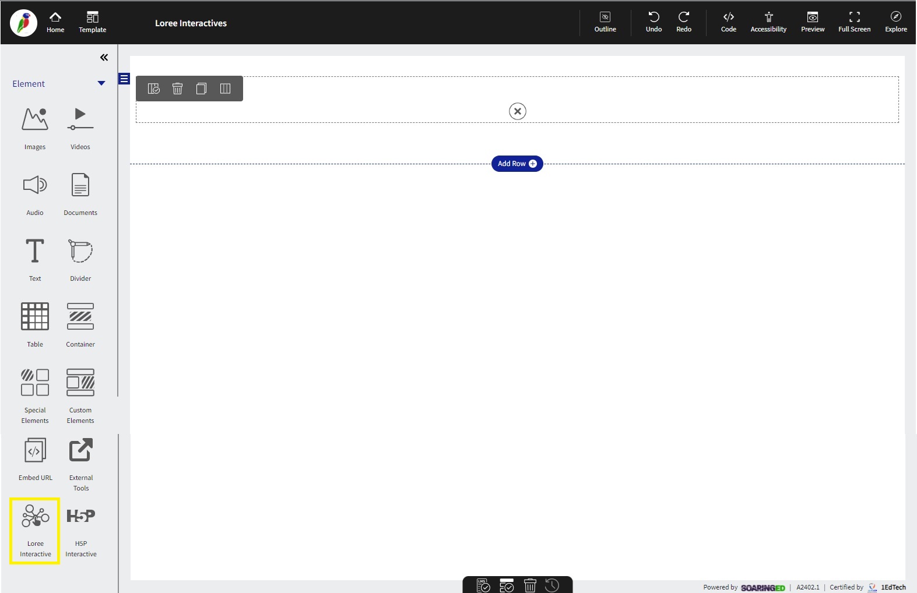917x593 pixels.
Task: Duplicate the row
Action: coord(201,89)
